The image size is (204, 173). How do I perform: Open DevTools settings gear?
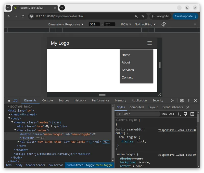(182, 101)
